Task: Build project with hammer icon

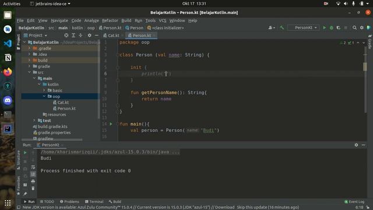Action: click(281, 28)
